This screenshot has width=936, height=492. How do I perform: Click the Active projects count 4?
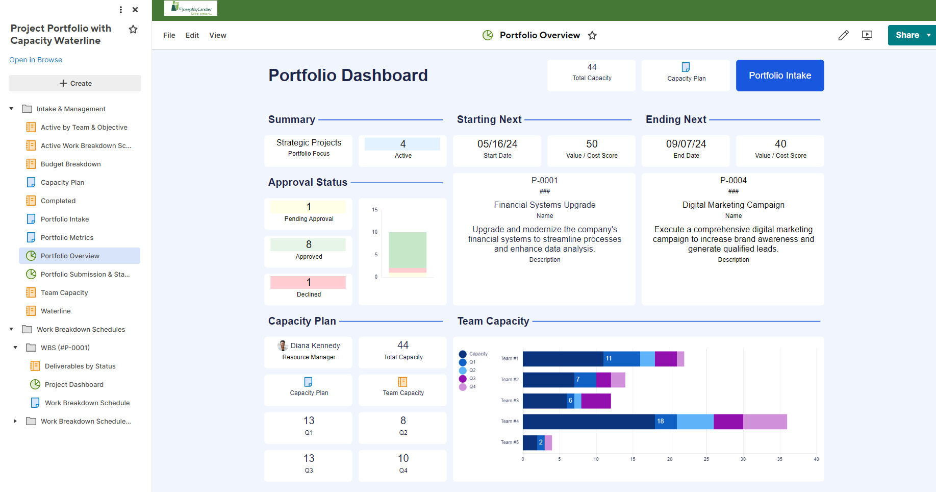click(402, 144)
